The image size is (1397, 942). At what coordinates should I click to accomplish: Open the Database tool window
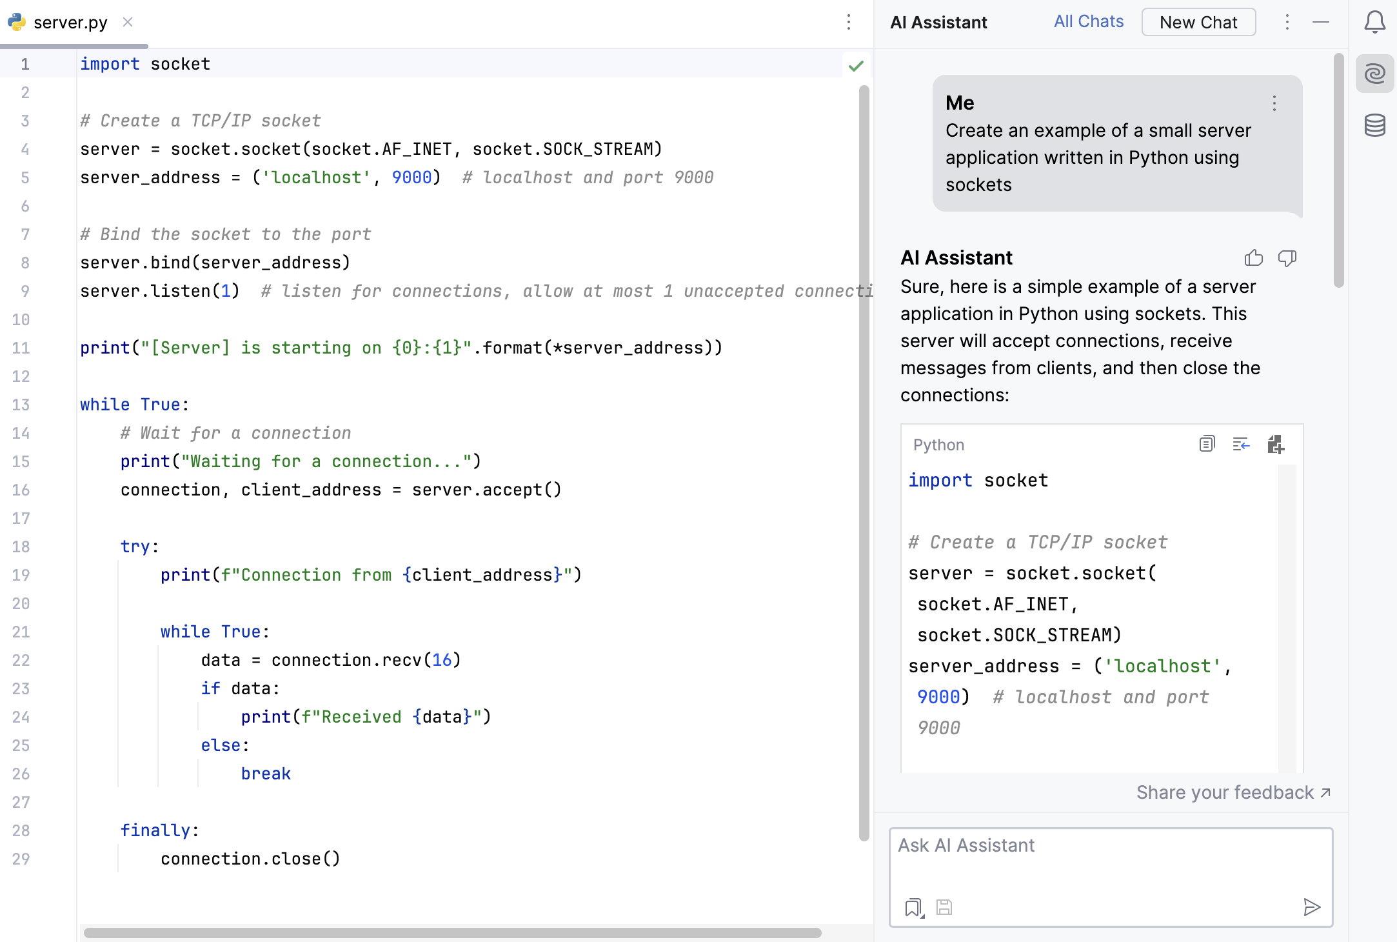click(1374, 125)
